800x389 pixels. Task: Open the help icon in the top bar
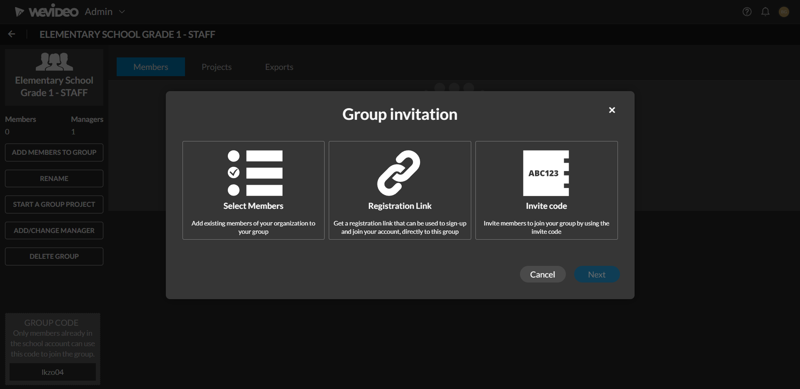pyautogui.click(x=747, y=12)
